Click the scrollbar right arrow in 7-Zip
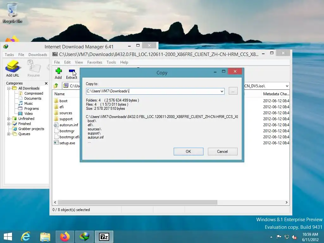This screenshot has width=324, height=243. click(286, 202)
